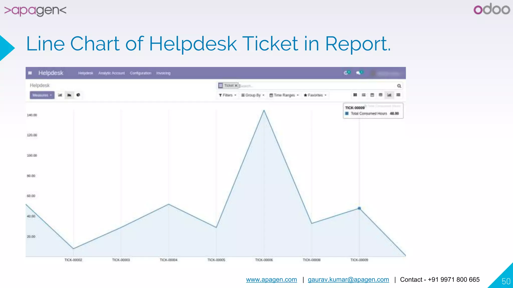
Task: Open the Analytic Account menu
Action: 111,73
